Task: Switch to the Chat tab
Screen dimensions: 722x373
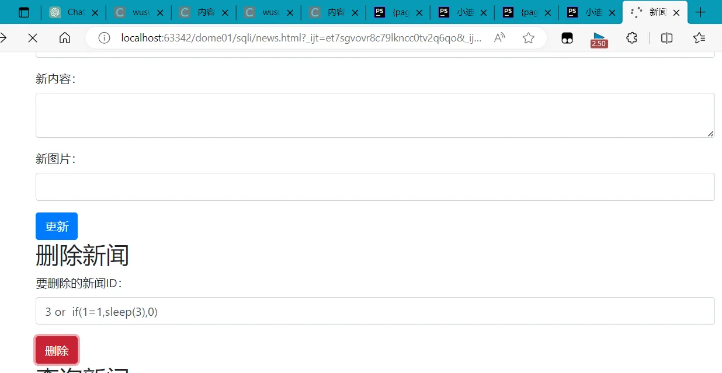Action: pos(69,12)
